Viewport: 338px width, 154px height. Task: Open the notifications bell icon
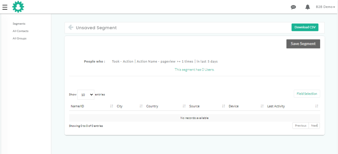[x=308, y=7]
